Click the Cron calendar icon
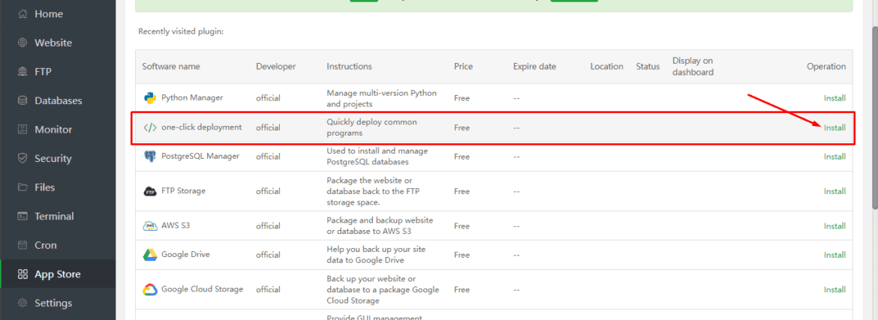Image resolution: width=878 pixels, height=320 pixels. point(23,246)
